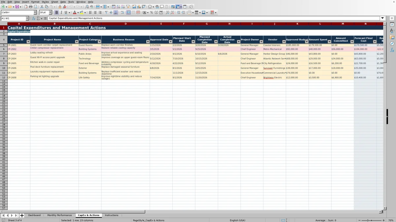396x222 pixels.
Task: Select cell with 'Coastal Interiors'
Action: (275, 45)
